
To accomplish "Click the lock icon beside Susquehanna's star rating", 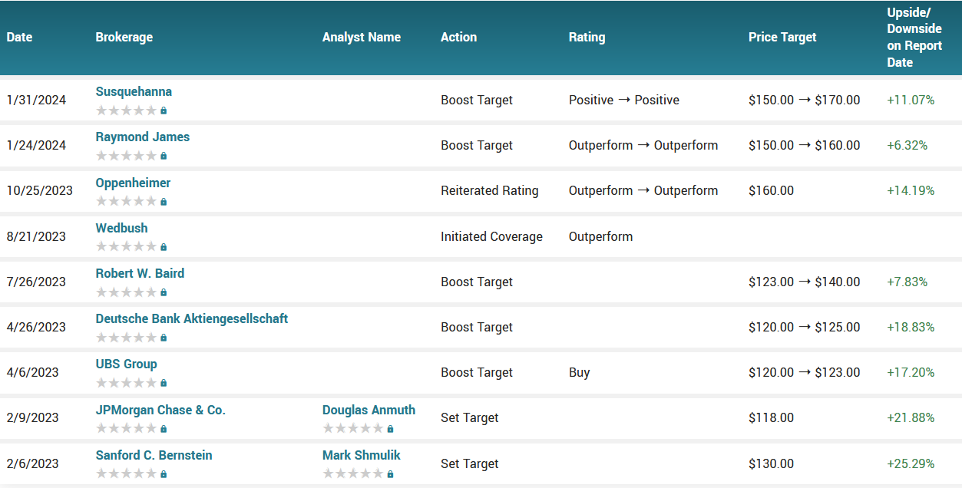I will 164,110.
